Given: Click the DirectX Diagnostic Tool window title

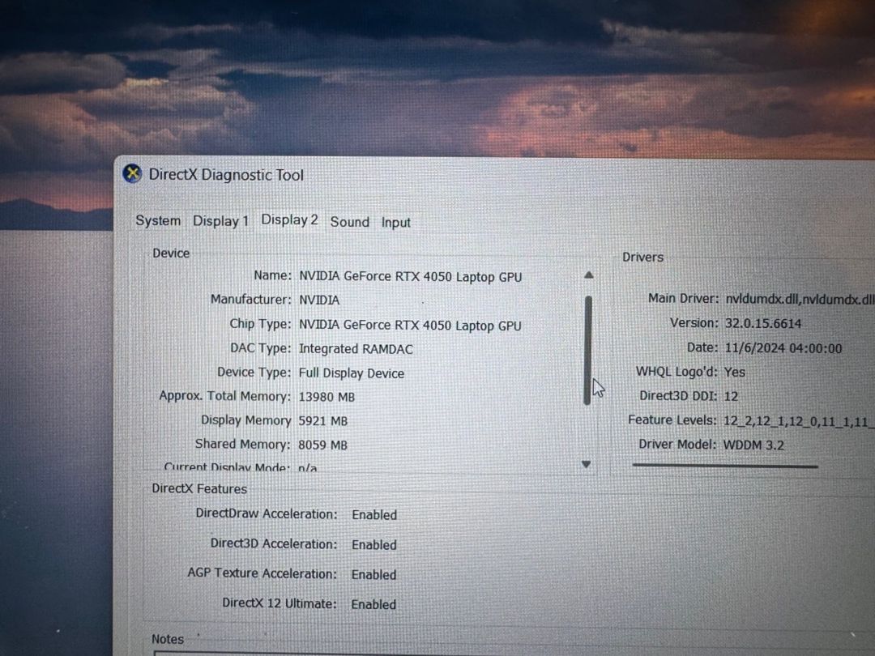Looking at the screenshot, I should tap(226, 175).
